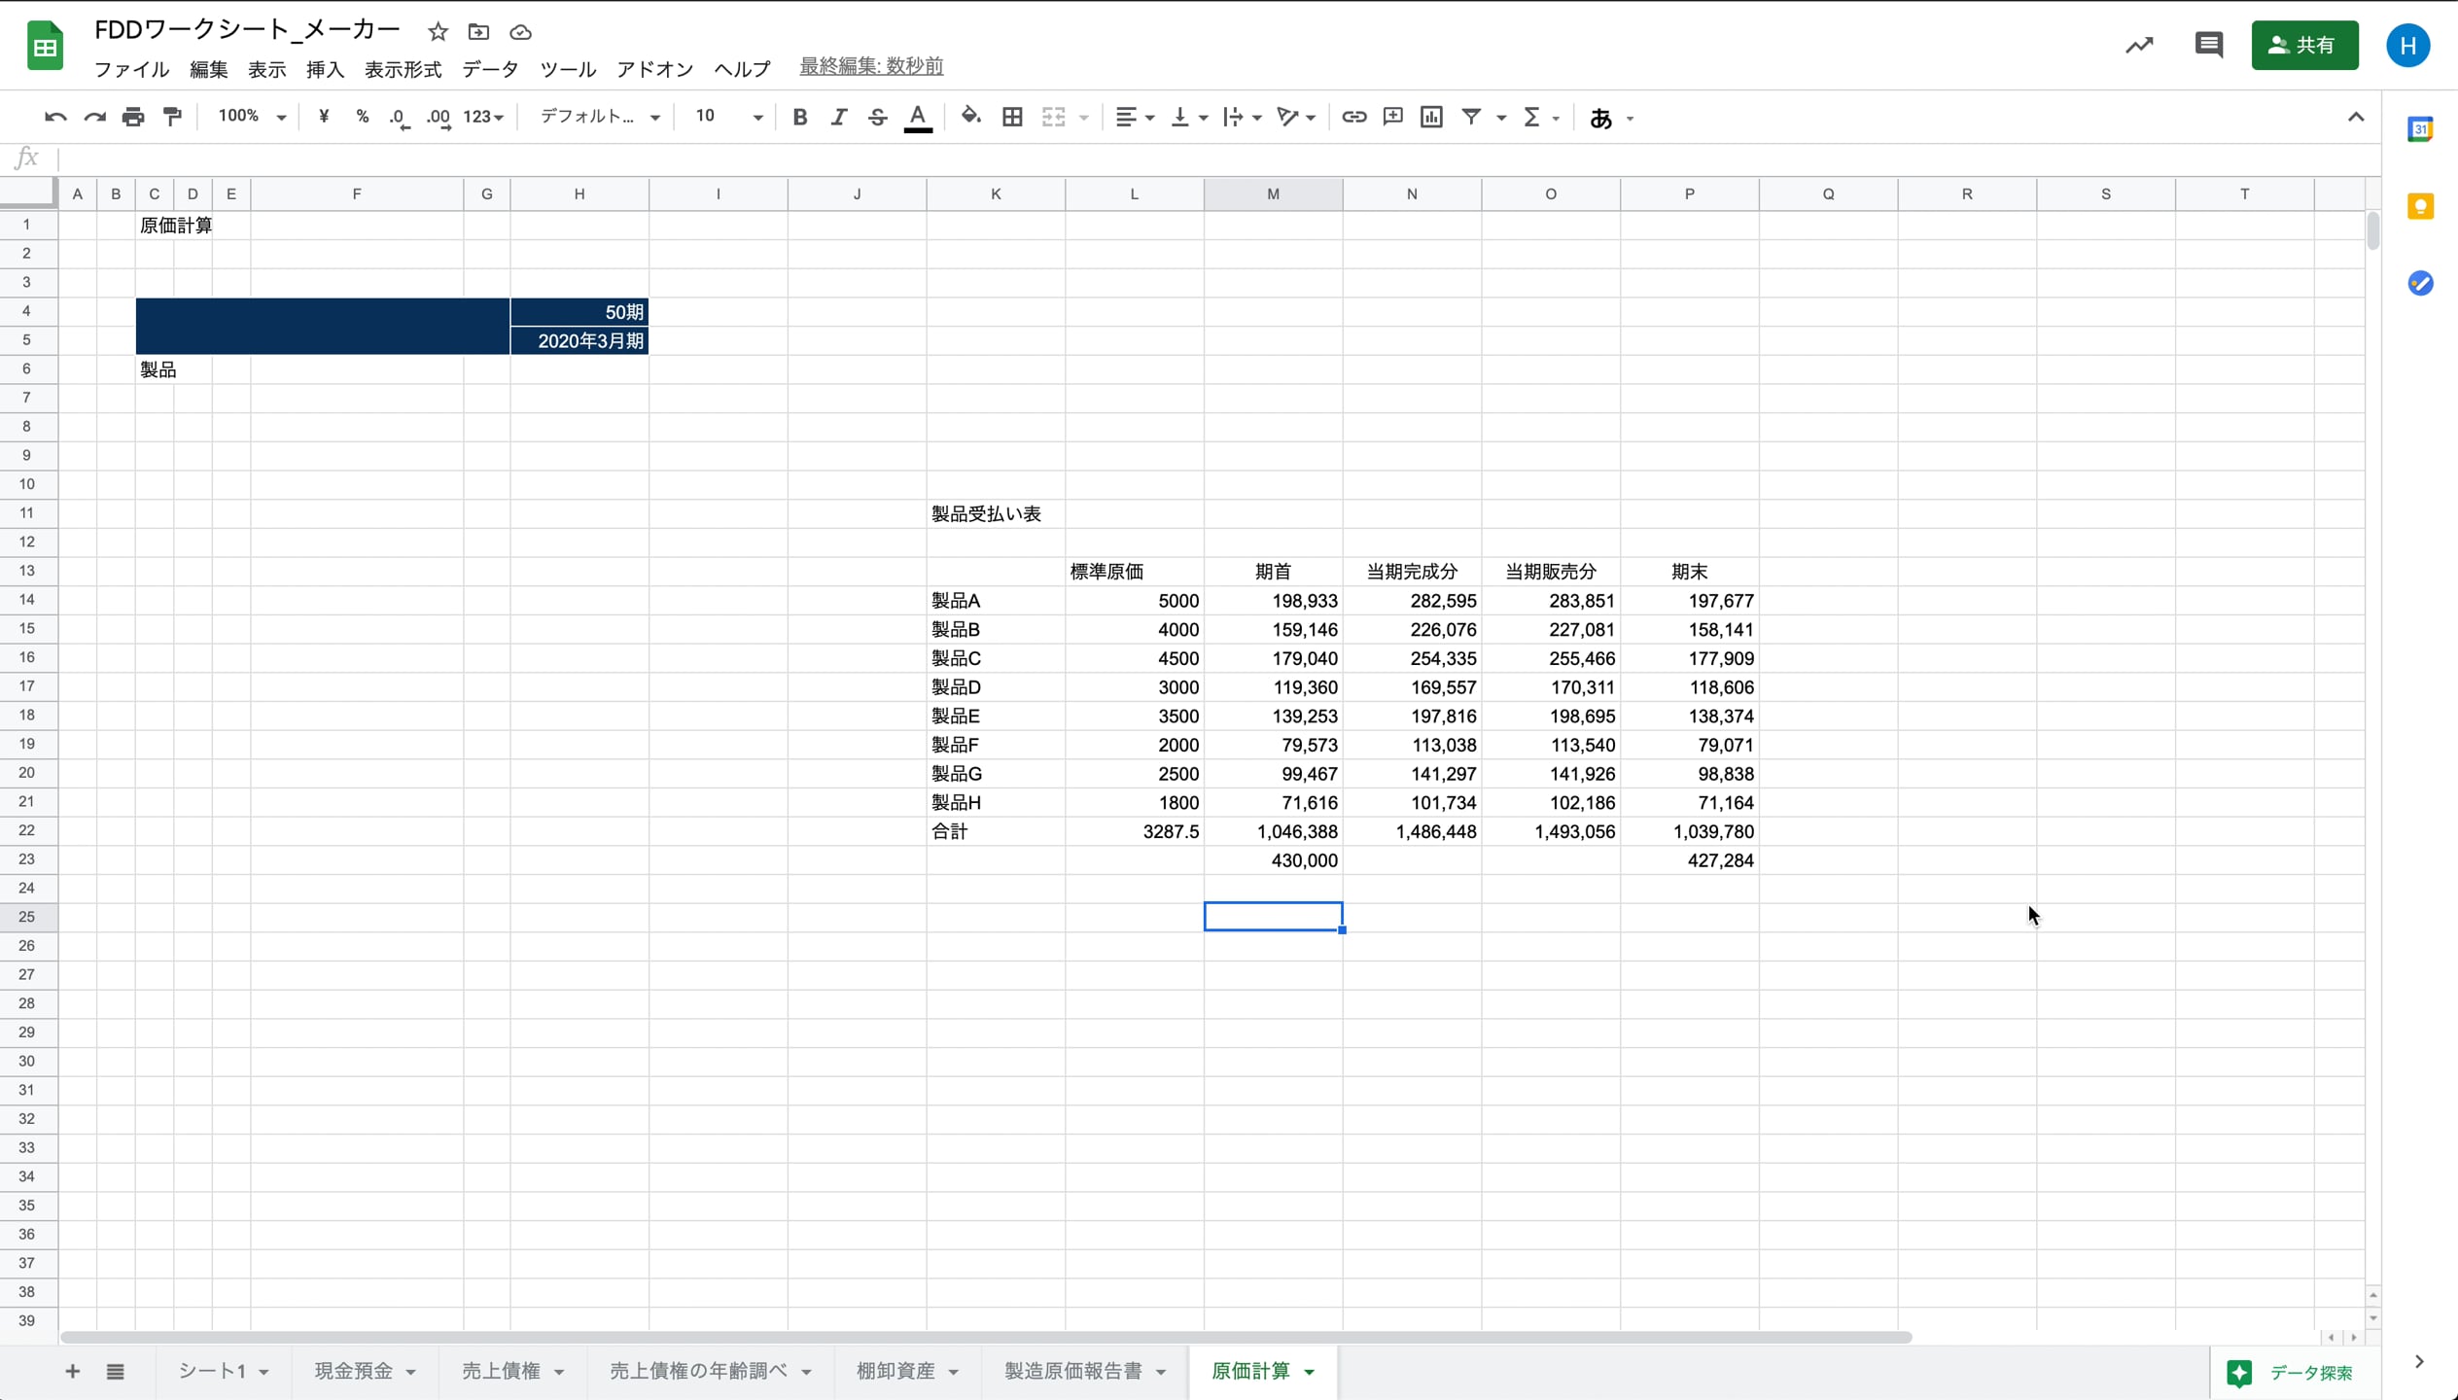Toggle italic formatting
Viewport: 2458px width, 1400px height.
(x=838, y=117)
